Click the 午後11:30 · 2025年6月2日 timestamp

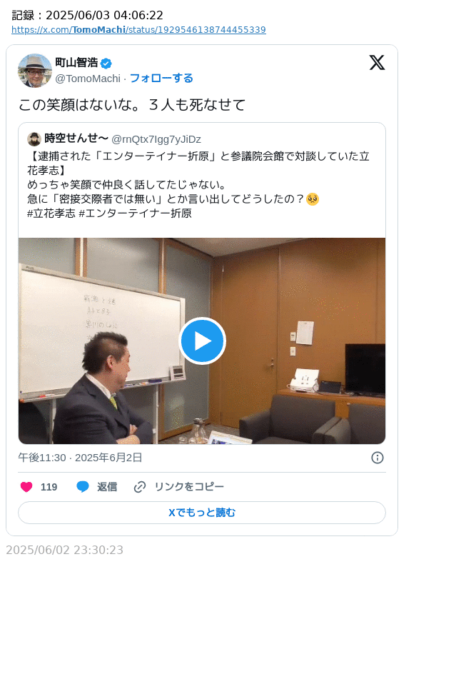click(x=80, y=458)
